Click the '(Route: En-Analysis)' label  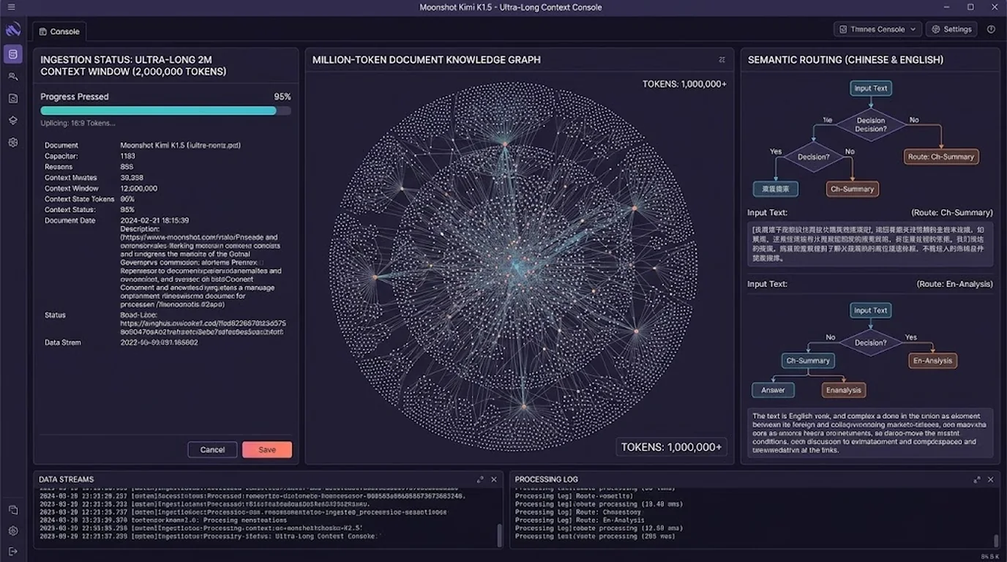pyautogui.click(x=954, y=284)
